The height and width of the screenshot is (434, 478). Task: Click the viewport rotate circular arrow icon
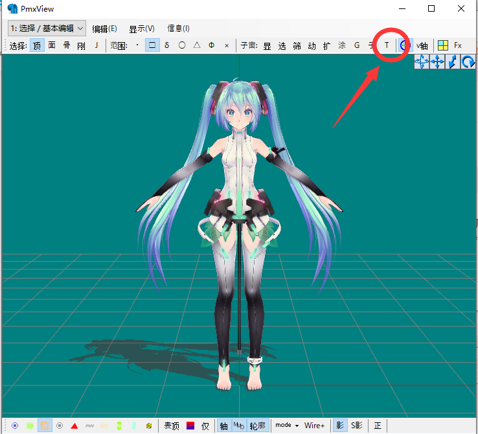[468, 62]
